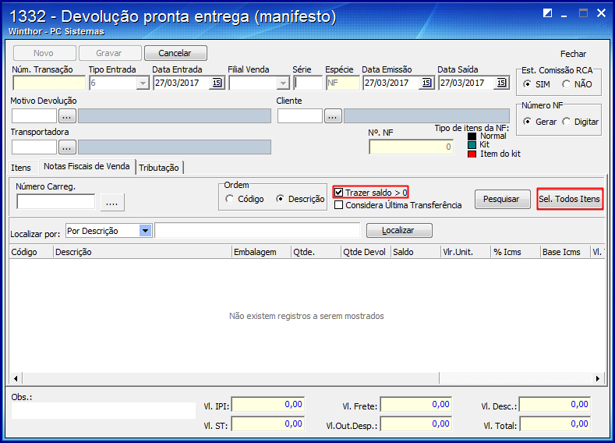615x443 pixels.
Task: Switch to Itens tab
Action: [x=21, y=168]
